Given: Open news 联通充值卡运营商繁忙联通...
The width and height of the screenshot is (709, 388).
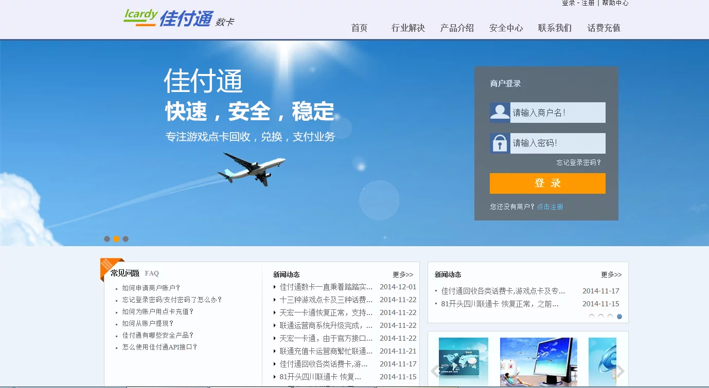Looking at the screenshot, I should (326, 351).
